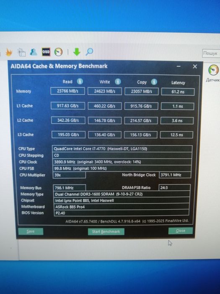Select L1 Cache write 460.22 GB/s
220x294 pixels.
click(x=105, y=106)
